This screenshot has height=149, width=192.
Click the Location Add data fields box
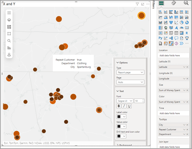tap(173, 55)
